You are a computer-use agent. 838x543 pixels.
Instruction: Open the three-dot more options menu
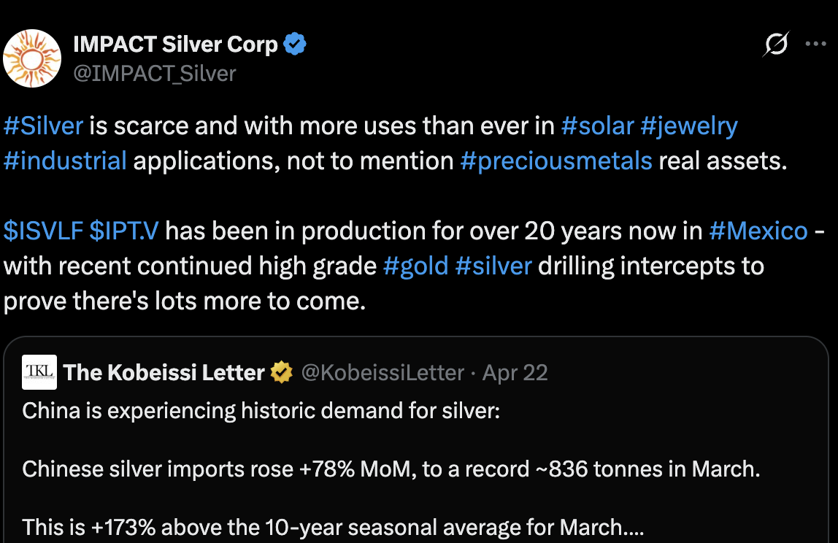(x=815, y=44)
